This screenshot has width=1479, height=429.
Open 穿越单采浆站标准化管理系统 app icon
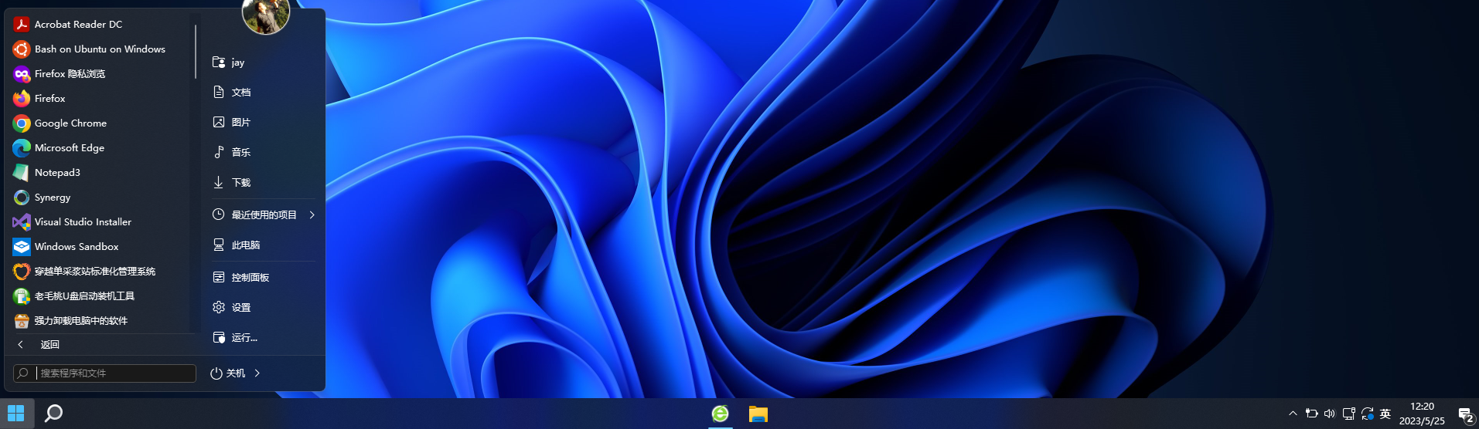click(x=22, y=271)
